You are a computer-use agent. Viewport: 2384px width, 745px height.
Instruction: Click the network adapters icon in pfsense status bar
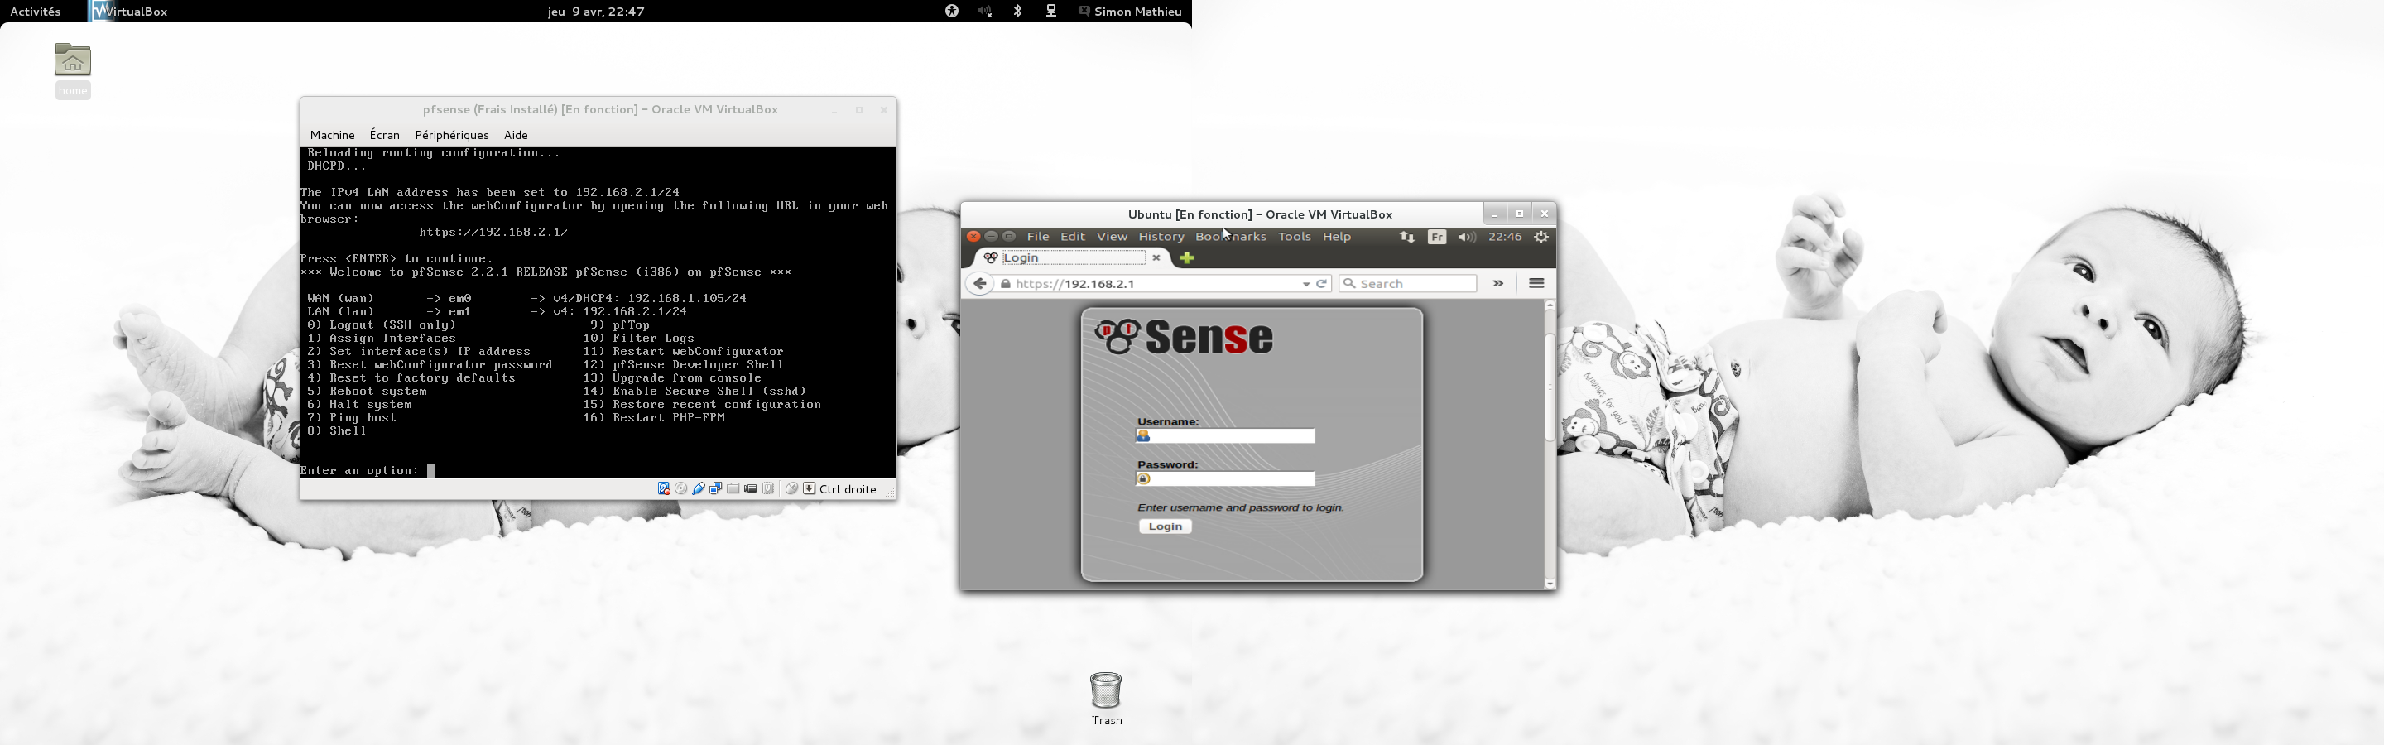[716, 488]
